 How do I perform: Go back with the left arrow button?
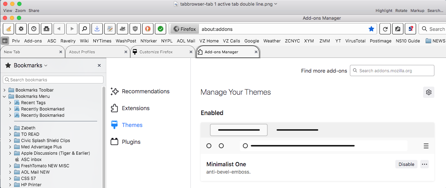(x=59, y=29)
